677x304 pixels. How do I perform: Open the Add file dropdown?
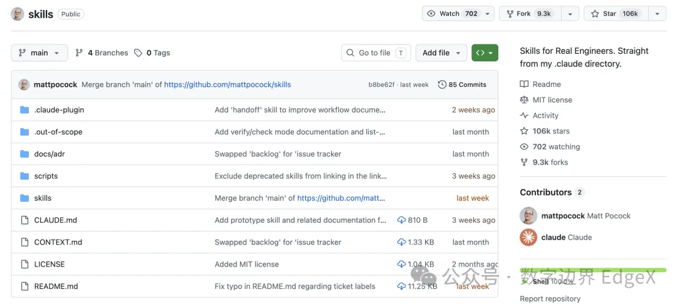click(x=441, y=53)
